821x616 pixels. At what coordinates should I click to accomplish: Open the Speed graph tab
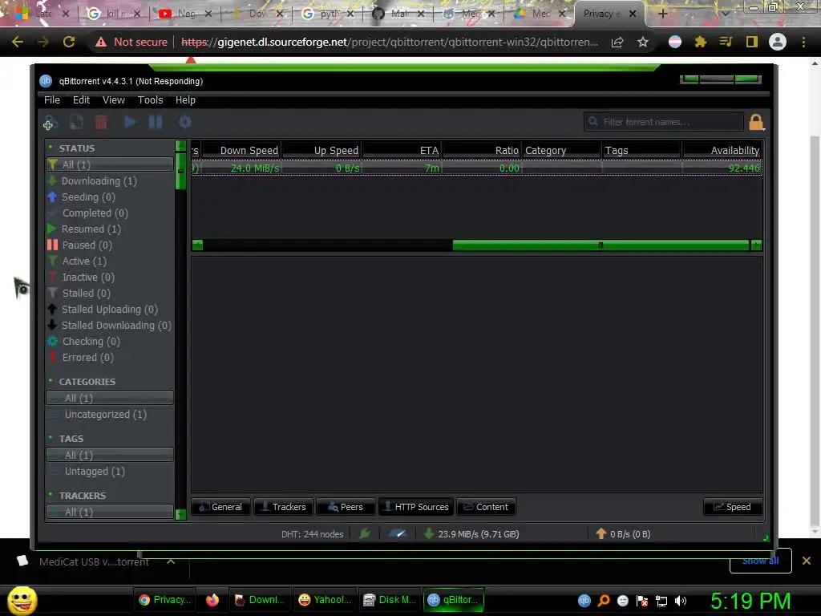733,507
